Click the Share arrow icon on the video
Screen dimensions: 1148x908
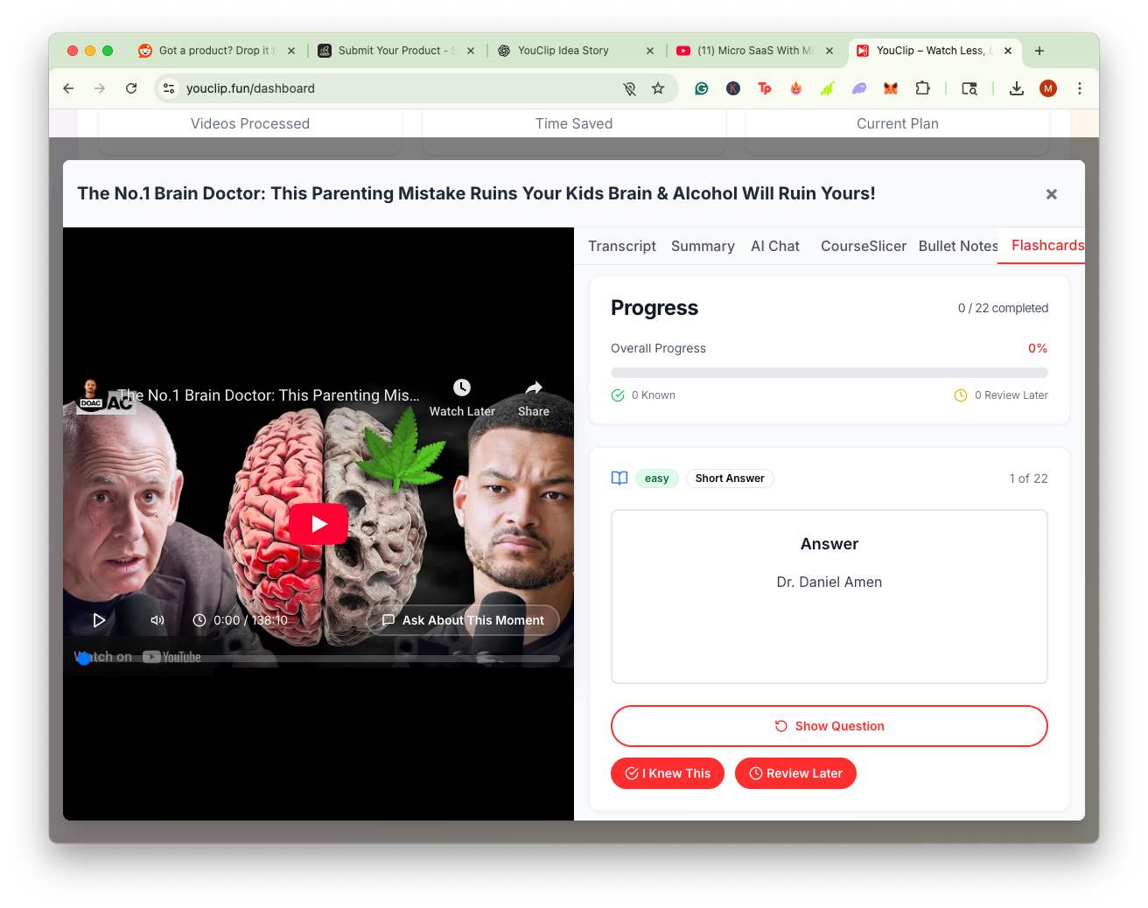[x=534, y=388]
